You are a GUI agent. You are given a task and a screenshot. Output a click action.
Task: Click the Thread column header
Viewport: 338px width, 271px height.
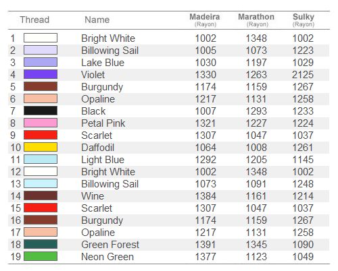click(x=34, y=20)
